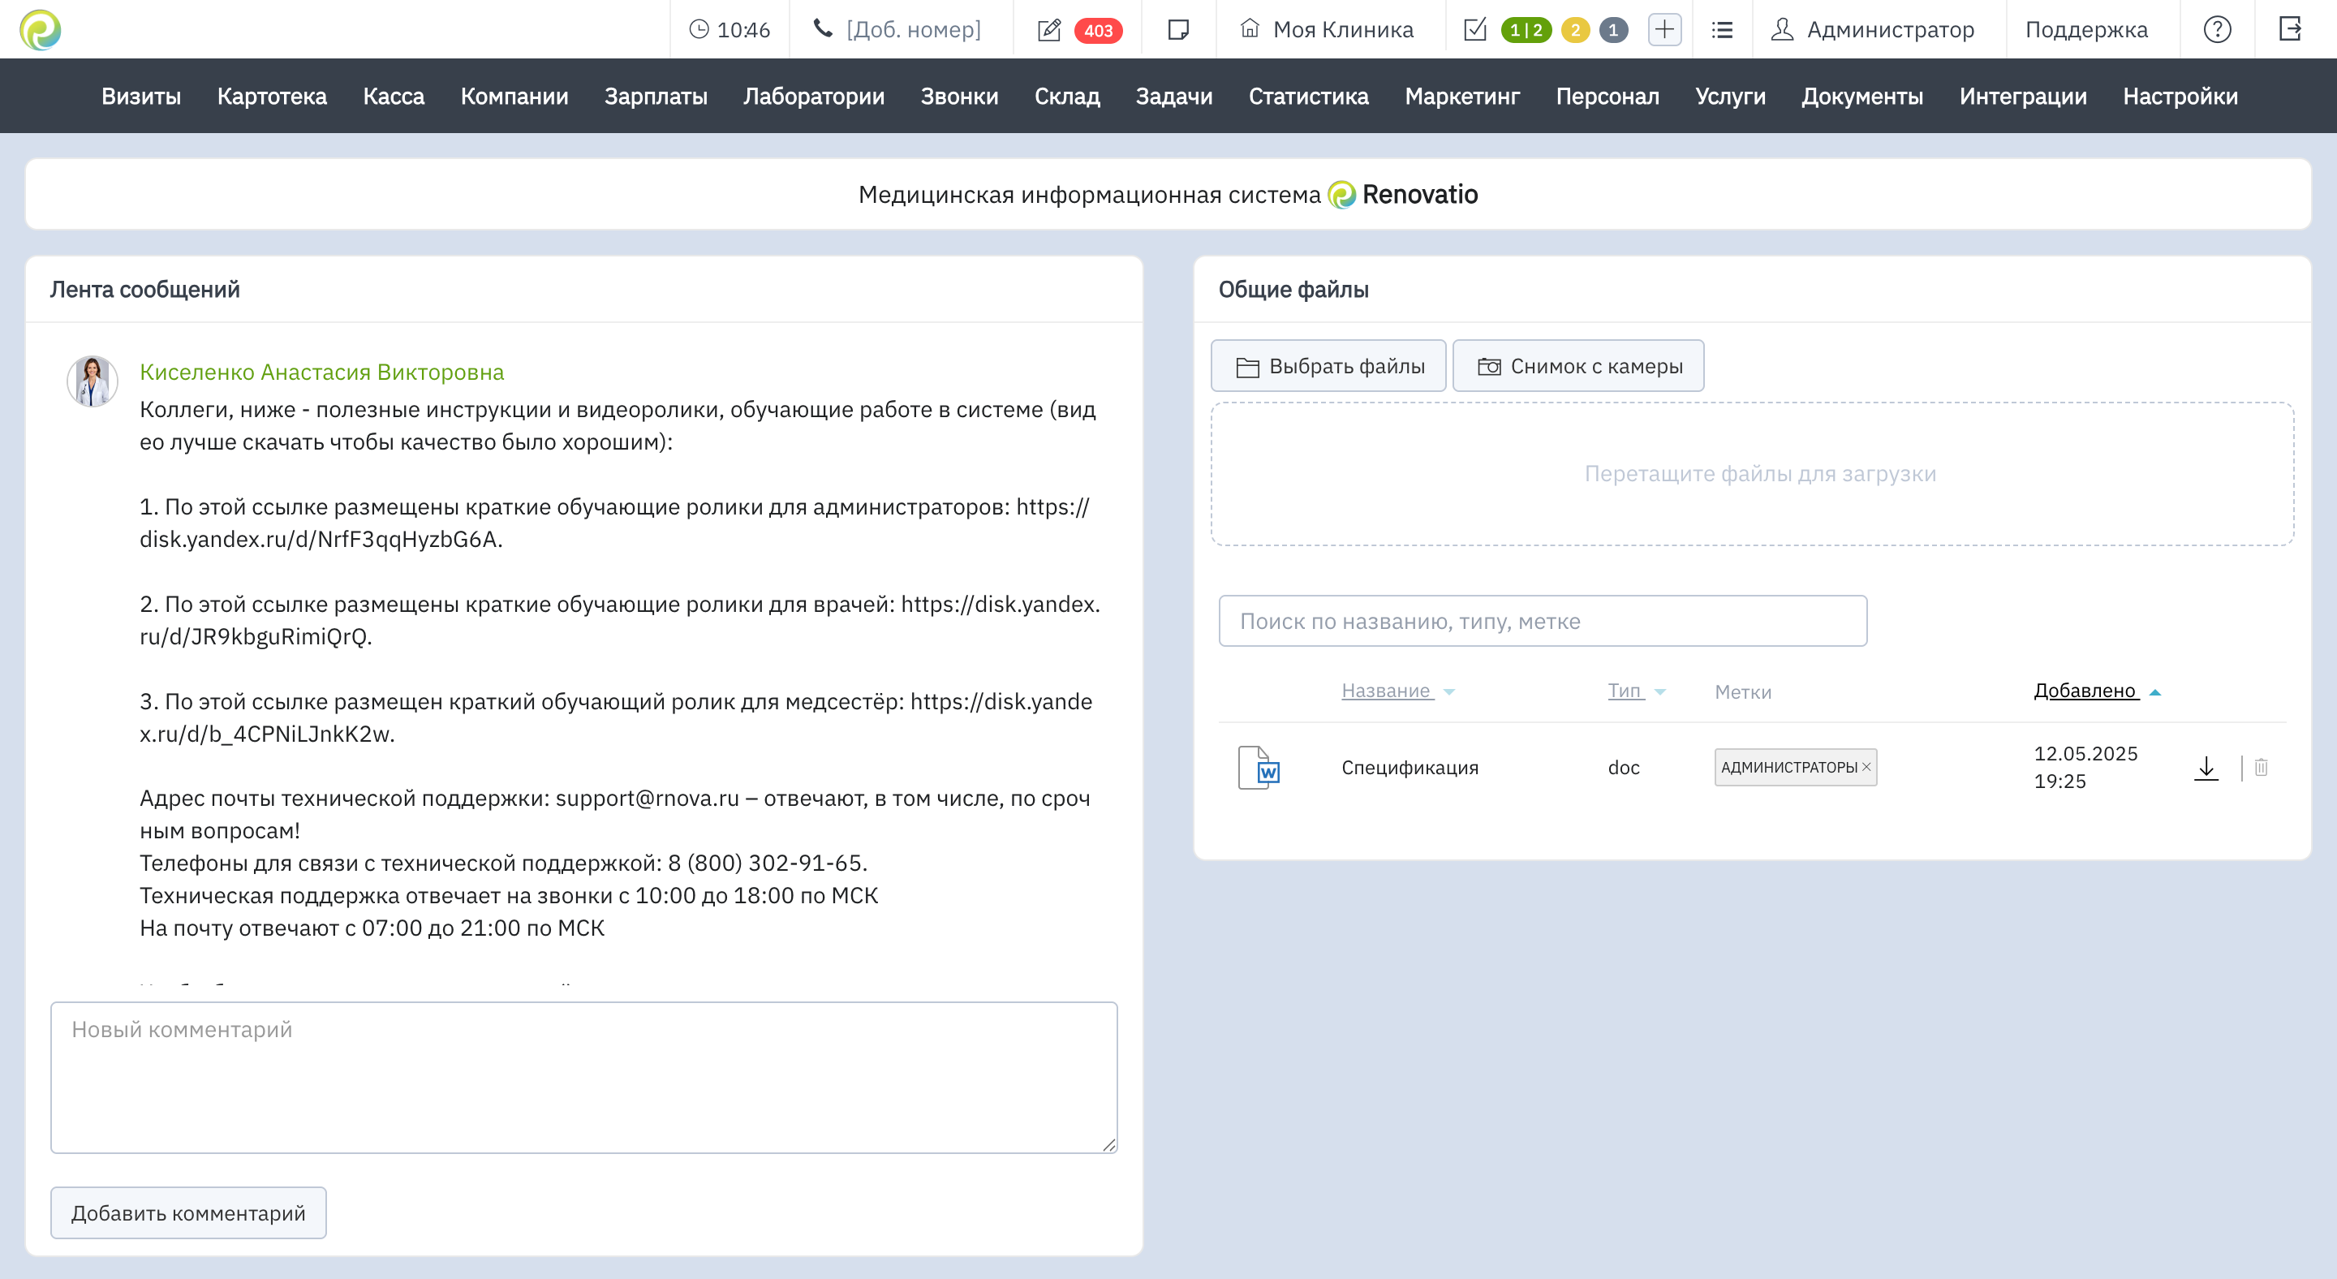
Task: Open the Картотека menu
Action: click(272, 96)
